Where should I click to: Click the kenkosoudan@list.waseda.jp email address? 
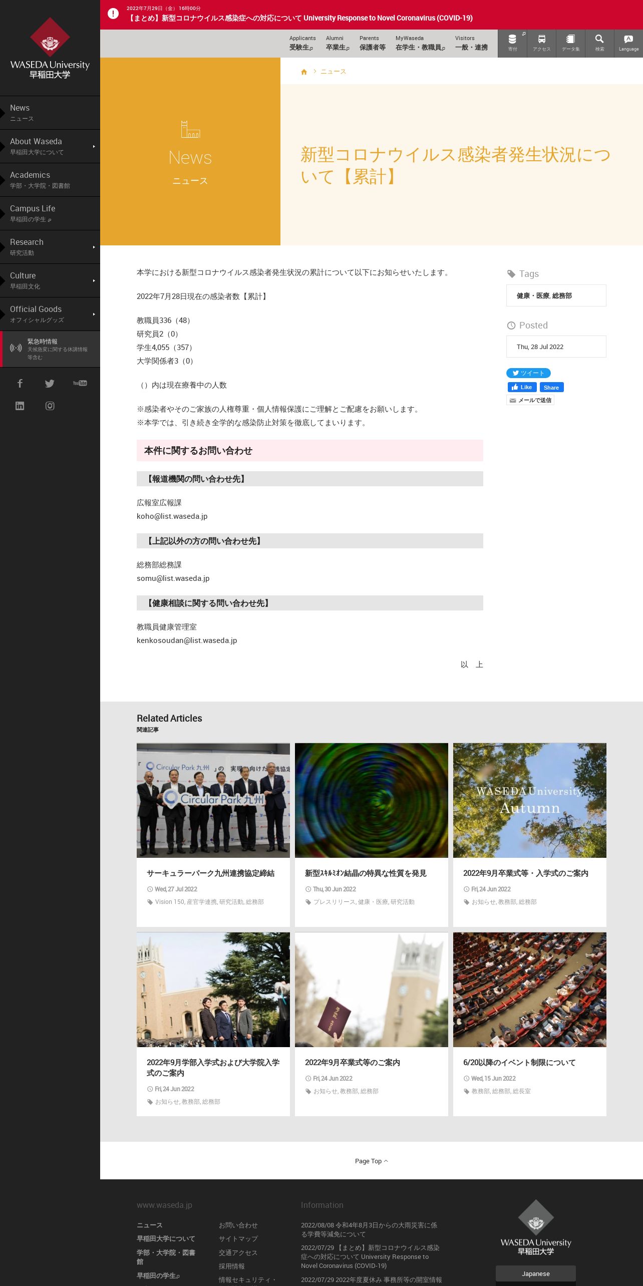pyautogui.click(x=187, y=640)
